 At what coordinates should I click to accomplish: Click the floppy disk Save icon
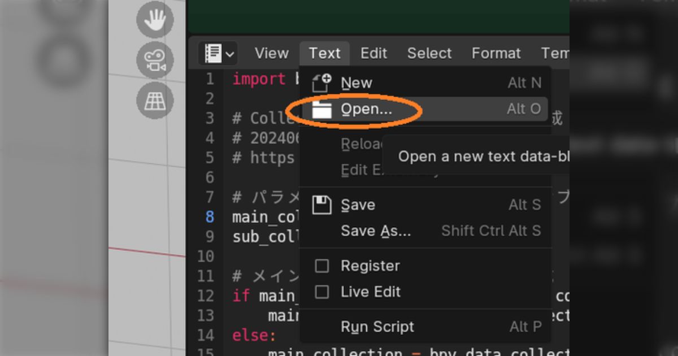[x=321, y=205]
